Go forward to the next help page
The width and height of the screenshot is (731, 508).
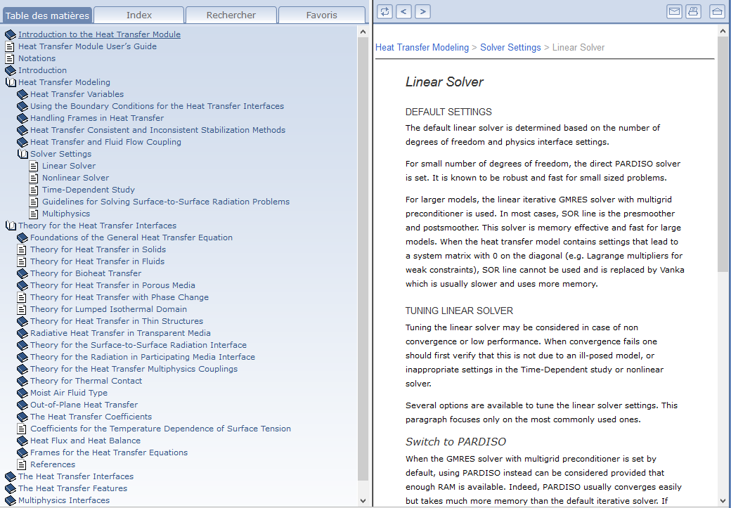pyautogui.click(x=422, y=11)
